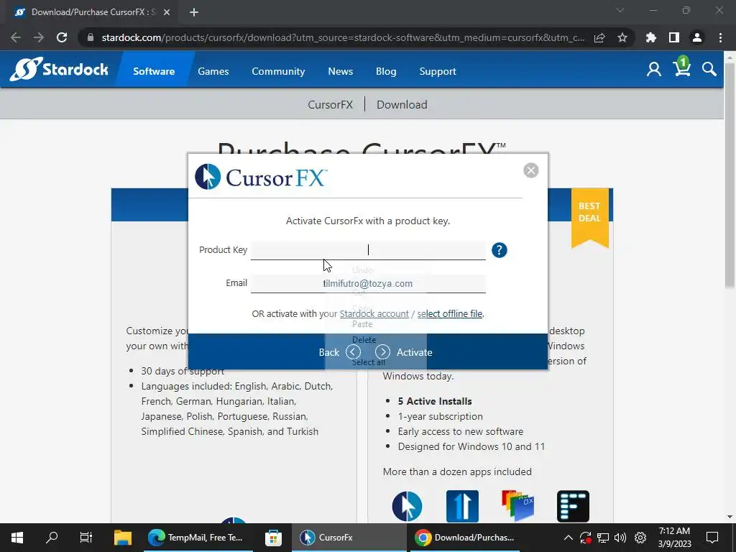
Task: Open Chrome profile avatar
Action: [x=697, y=37]
